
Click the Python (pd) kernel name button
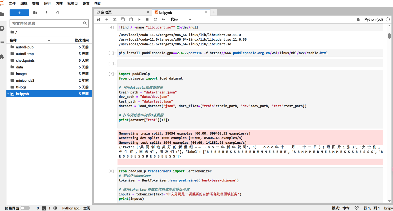374,19
